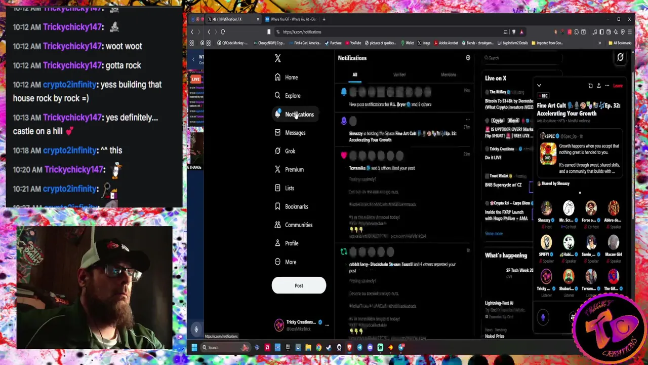Open Tricky Creations account menu dots
The height and width of the screenshot is (365, 648).
pos(327,325)
